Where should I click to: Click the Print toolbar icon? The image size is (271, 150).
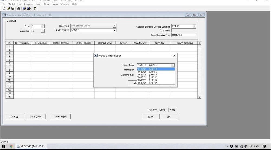coord(18,8)
